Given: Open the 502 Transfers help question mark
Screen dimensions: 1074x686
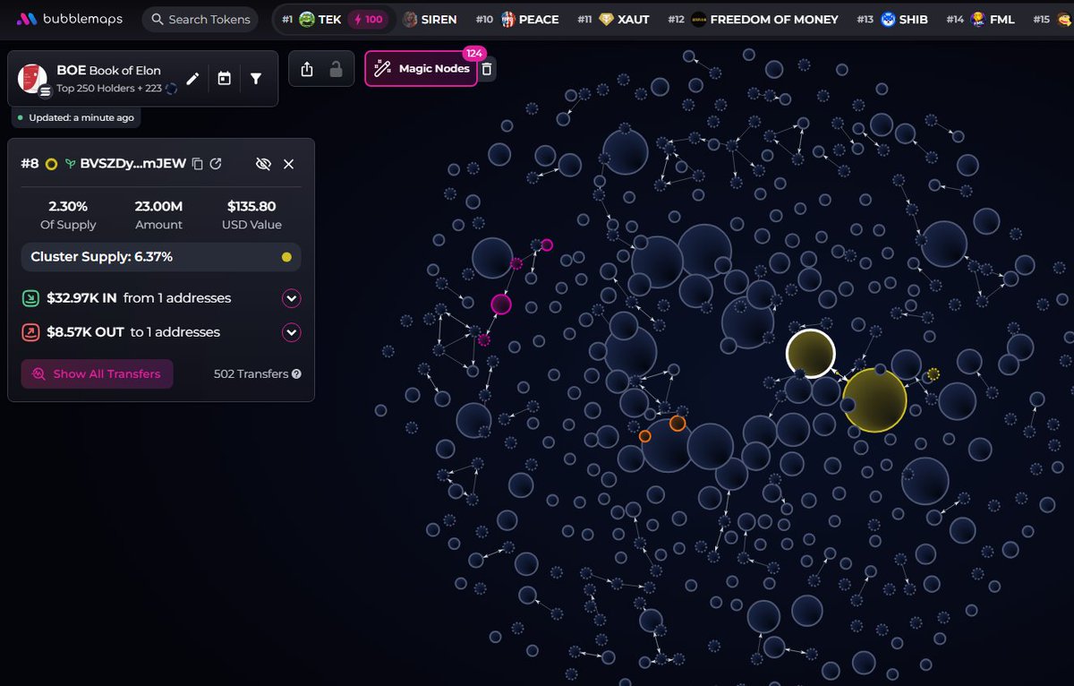Looking at the screenshot, I should 296,373.
